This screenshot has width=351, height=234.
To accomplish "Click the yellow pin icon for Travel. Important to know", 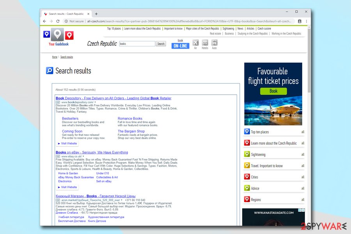I will click(x=247, y=165).
